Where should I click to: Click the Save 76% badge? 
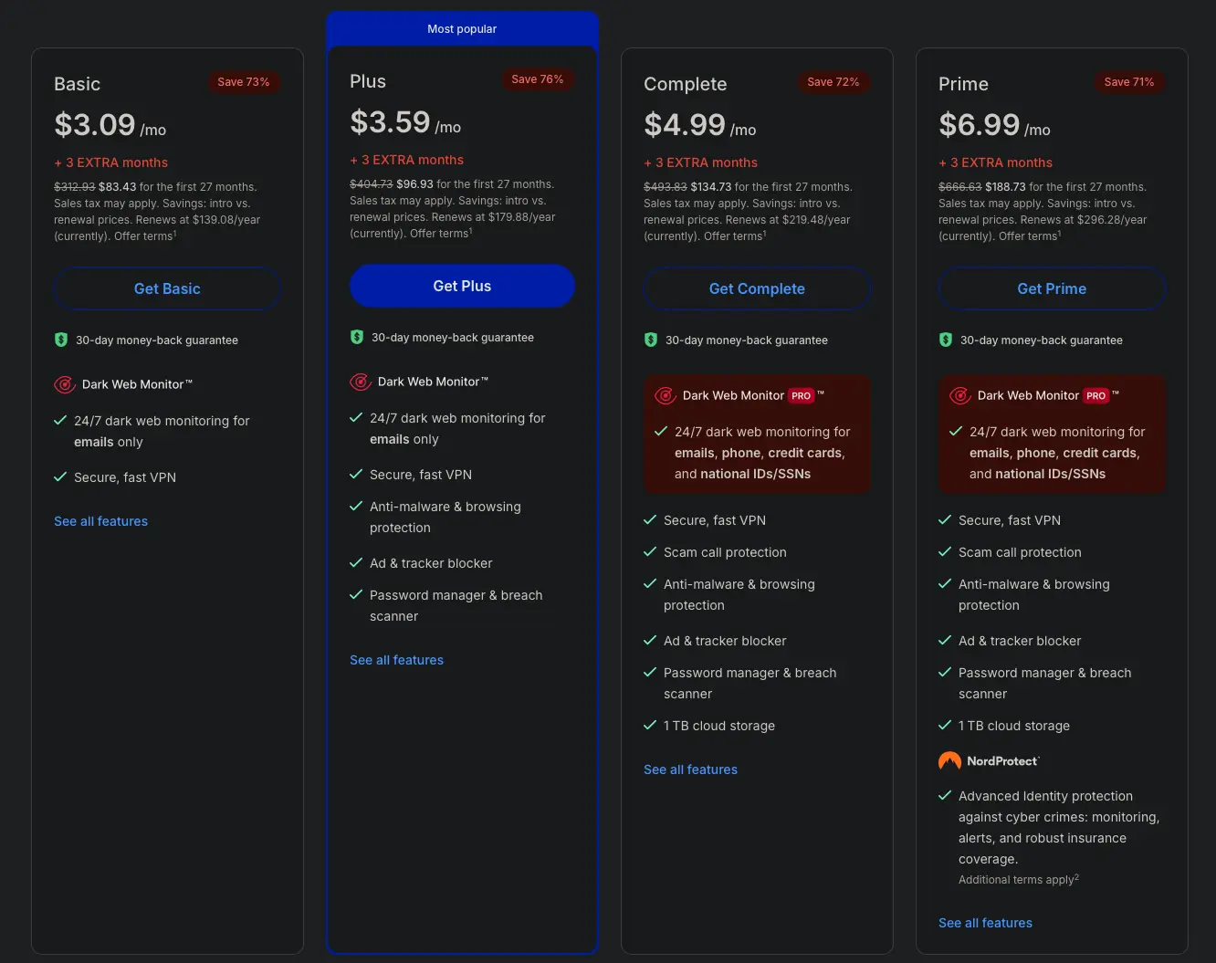point(538,79)
